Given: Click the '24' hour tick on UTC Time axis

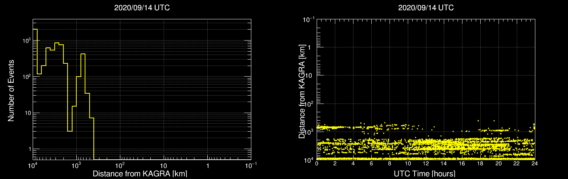Looking at the screenshot, I should point(535,163).
